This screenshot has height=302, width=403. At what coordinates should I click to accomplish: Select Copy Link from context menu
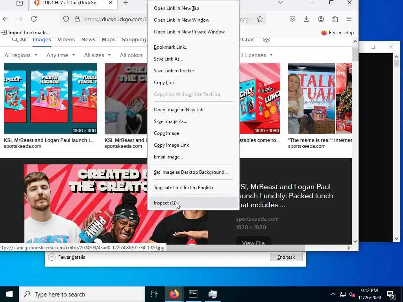tap(193, 83)
